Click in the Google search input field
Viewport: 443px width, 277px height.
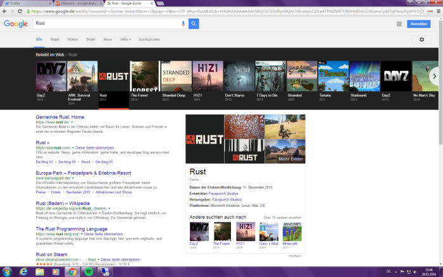tap(108, 24)
